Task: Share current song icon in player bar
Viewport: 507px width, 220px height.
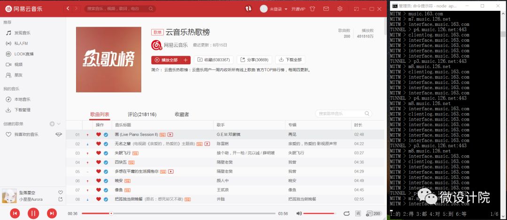Action: tap(61, 199)
